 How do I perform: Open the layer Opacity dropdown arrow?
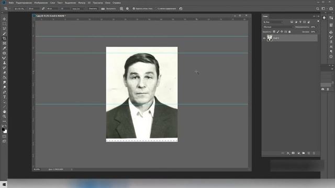coord(317,27)
